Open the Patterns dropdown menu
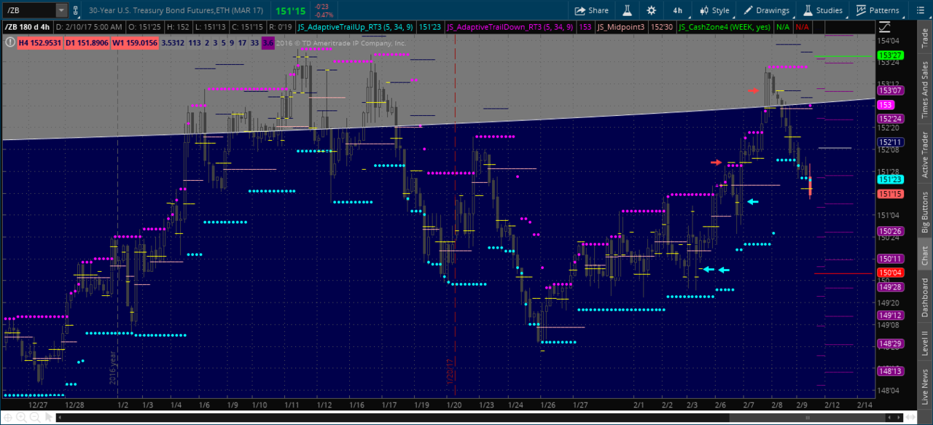This screenshot has height=425, width=933. coord(878,10)
